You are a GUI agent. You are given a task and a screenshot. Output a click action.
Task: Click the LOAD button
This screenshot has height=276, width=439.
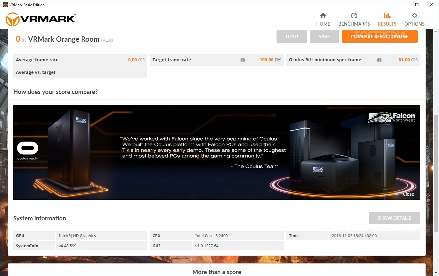click(292, 36)
